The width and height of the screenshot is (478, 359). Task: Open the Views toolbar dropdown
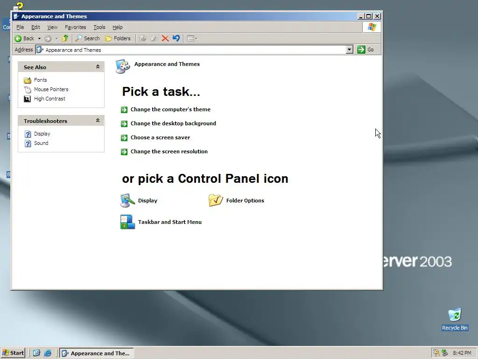coord(192,38)
